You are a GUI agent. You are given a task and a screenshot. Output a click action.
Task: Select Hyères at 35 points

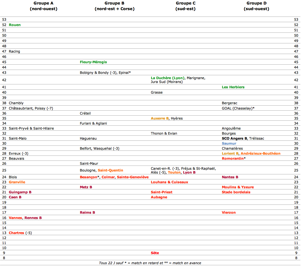click(176, 118)
